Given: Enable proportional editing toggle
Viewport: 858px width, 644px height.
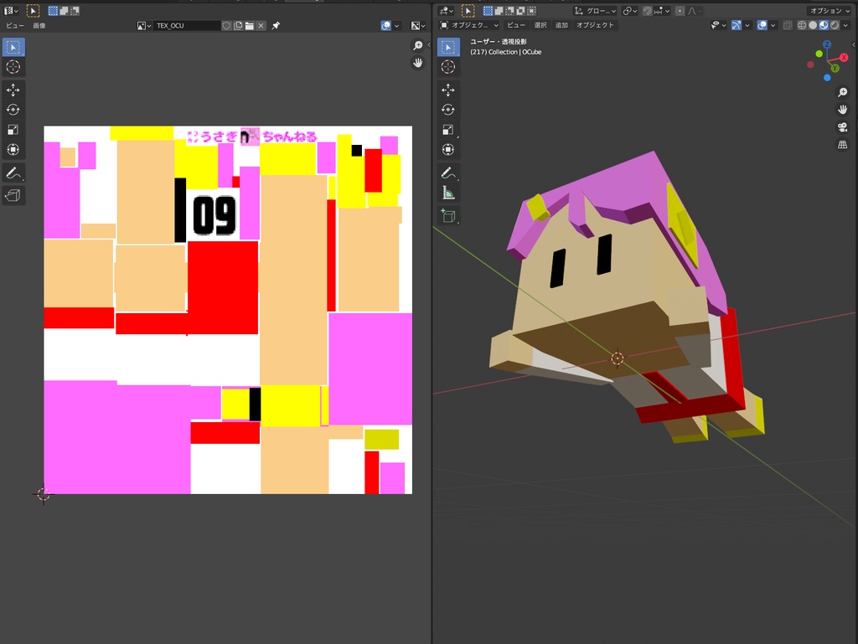Looking at the screenshot, I should tap(680, 11).
